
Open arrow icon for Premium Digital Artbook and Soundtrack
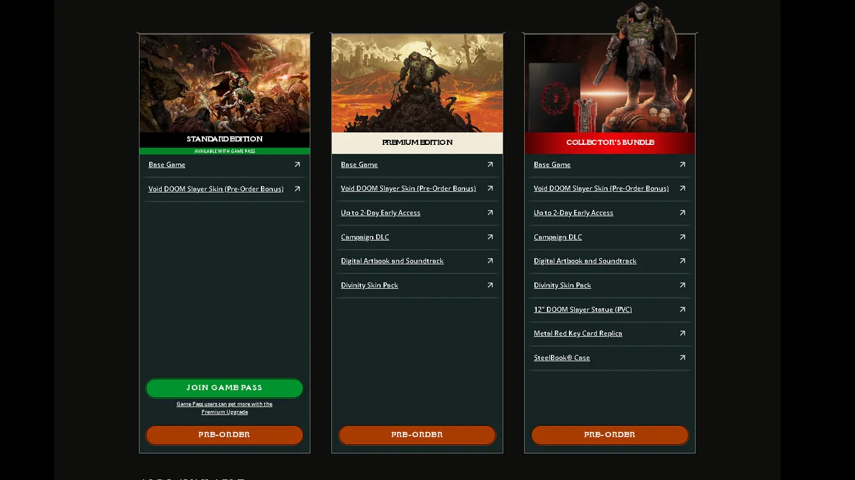point(490,261)
